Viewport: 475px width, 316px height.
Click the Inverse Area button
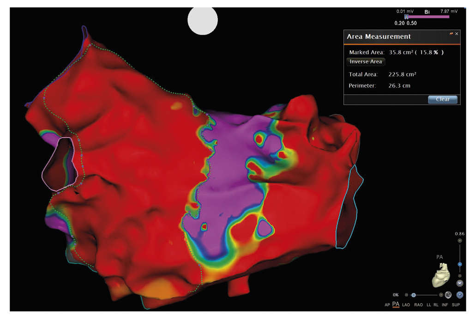366,62
